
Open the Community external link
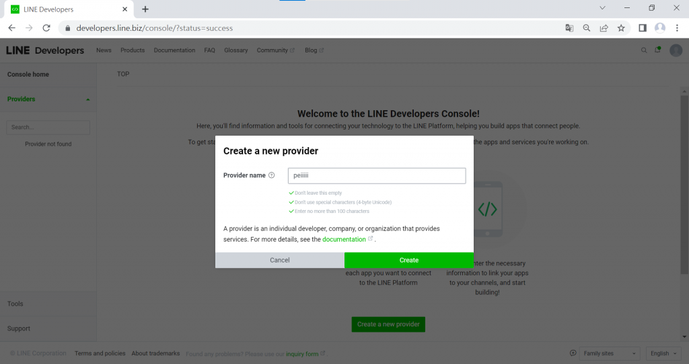click(275, 50)
